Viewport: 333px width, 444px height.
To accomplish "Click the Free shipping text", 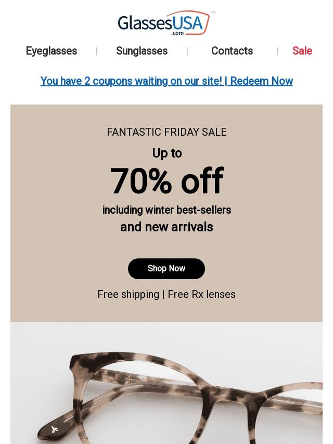I will [x=129, y=294].
